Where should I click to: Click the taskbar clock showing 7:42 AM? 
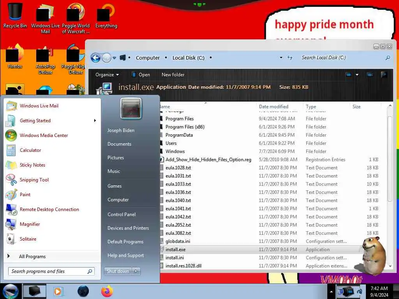379,292
